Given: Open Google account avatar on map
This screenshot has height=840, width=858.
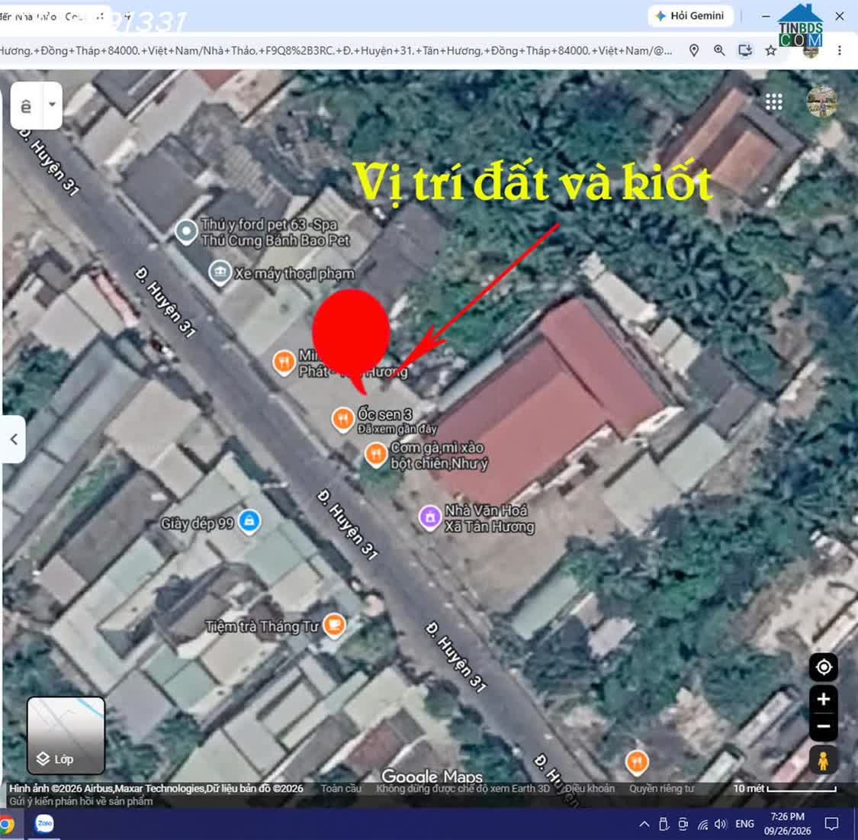Looking at the screenshot, I should [x=821, y=101].
